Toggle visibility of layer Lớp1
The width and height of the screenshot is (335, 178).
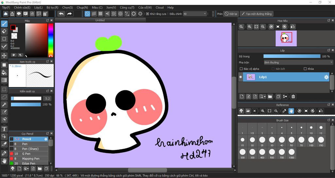(x=241, y=77)
